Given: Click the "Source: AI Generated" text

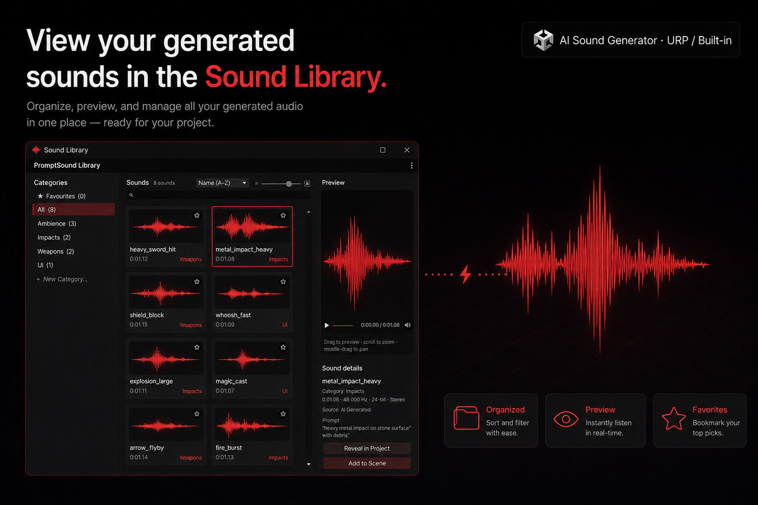Looking at the screenshot, I should pyautogui.click(x=346, y=410).
